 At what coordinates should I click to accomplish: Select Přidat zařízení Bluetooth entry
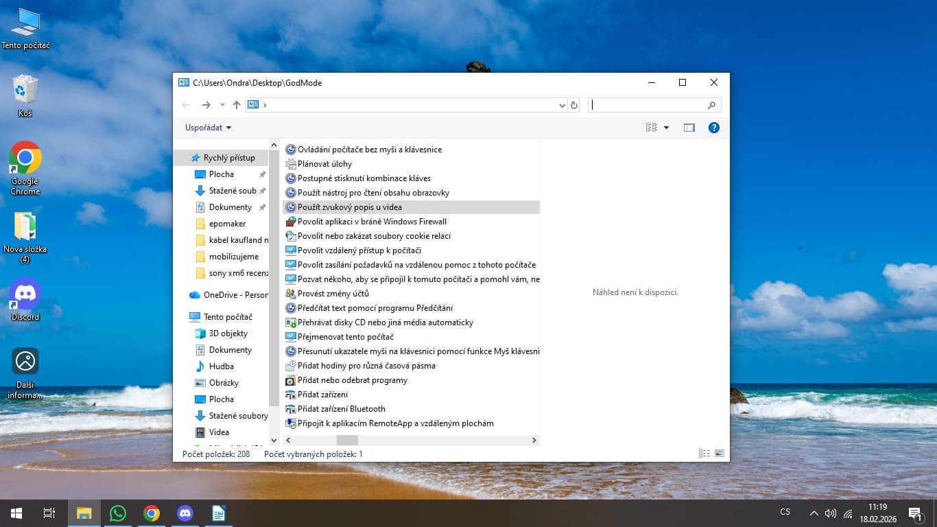pyautogui.click(x=341, y=409)
